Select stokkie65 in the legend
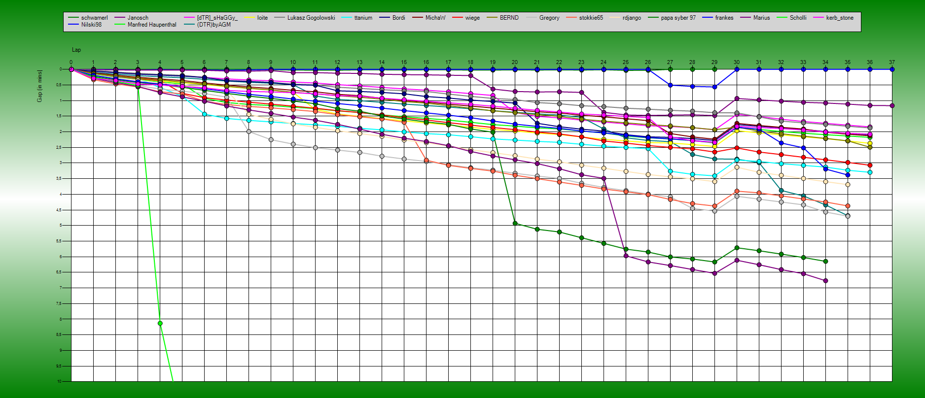The image size is (925, 398). tap(584, 18)
